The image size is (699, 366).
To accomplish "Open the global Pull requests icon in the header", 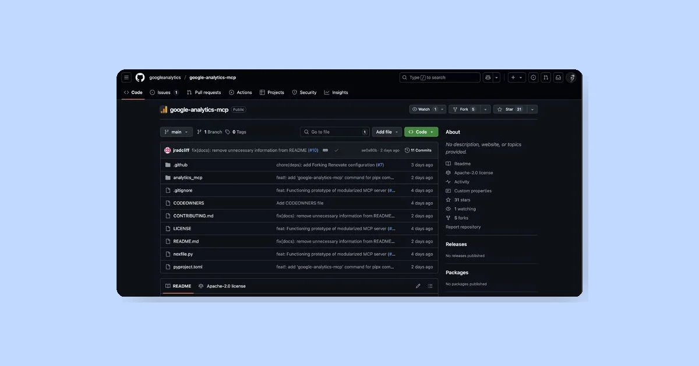I will (546, 78).
